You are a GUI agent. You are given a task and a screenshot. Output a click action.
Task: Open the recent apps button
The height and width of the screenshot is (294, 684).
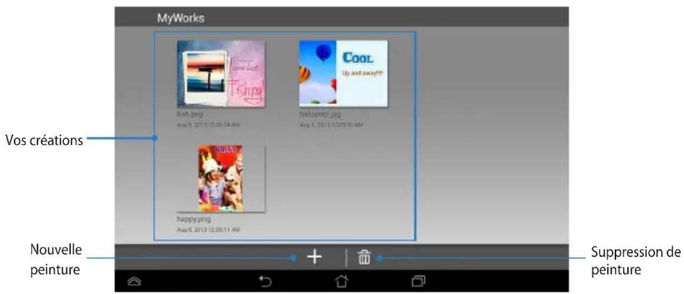[x=418, y=281]
